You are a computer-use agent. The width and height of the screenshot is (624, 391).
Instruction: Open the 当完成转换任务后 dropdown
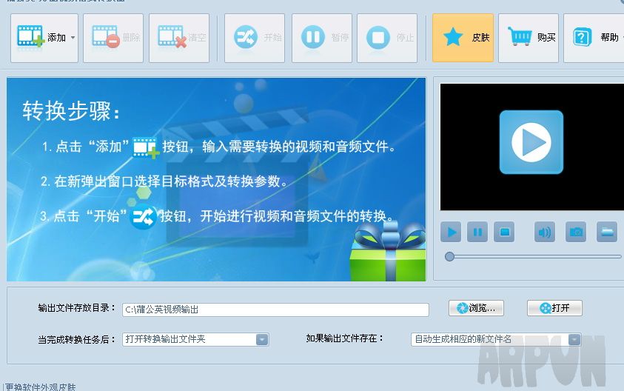(195, 339)
